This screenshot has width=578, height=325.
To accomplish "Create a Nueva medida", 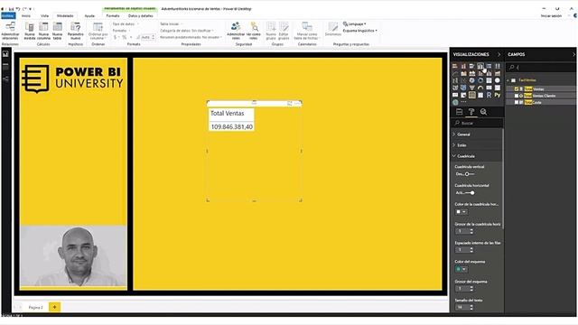I will pyautogui.click(x=30, y=31).
